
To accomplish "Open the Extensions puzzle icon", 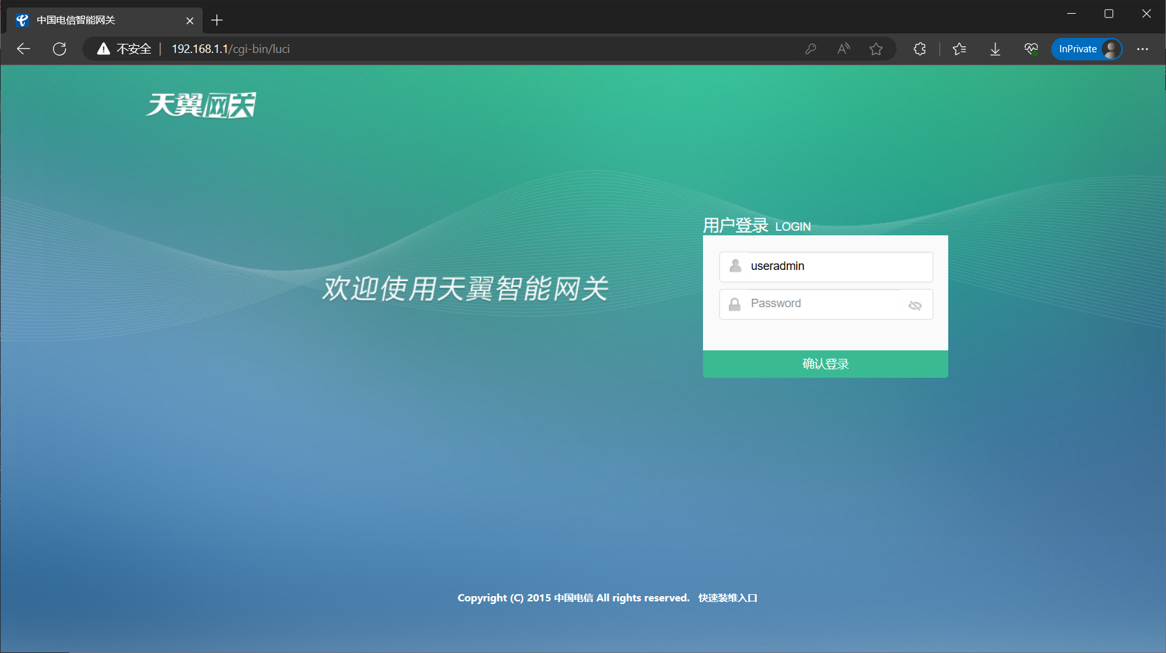I will click(x=919, y=49).
